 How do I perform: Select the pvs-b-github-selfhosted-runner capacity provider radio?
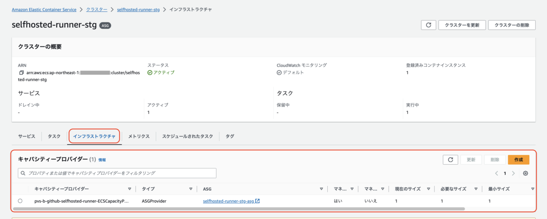click(x=20, y=201)
